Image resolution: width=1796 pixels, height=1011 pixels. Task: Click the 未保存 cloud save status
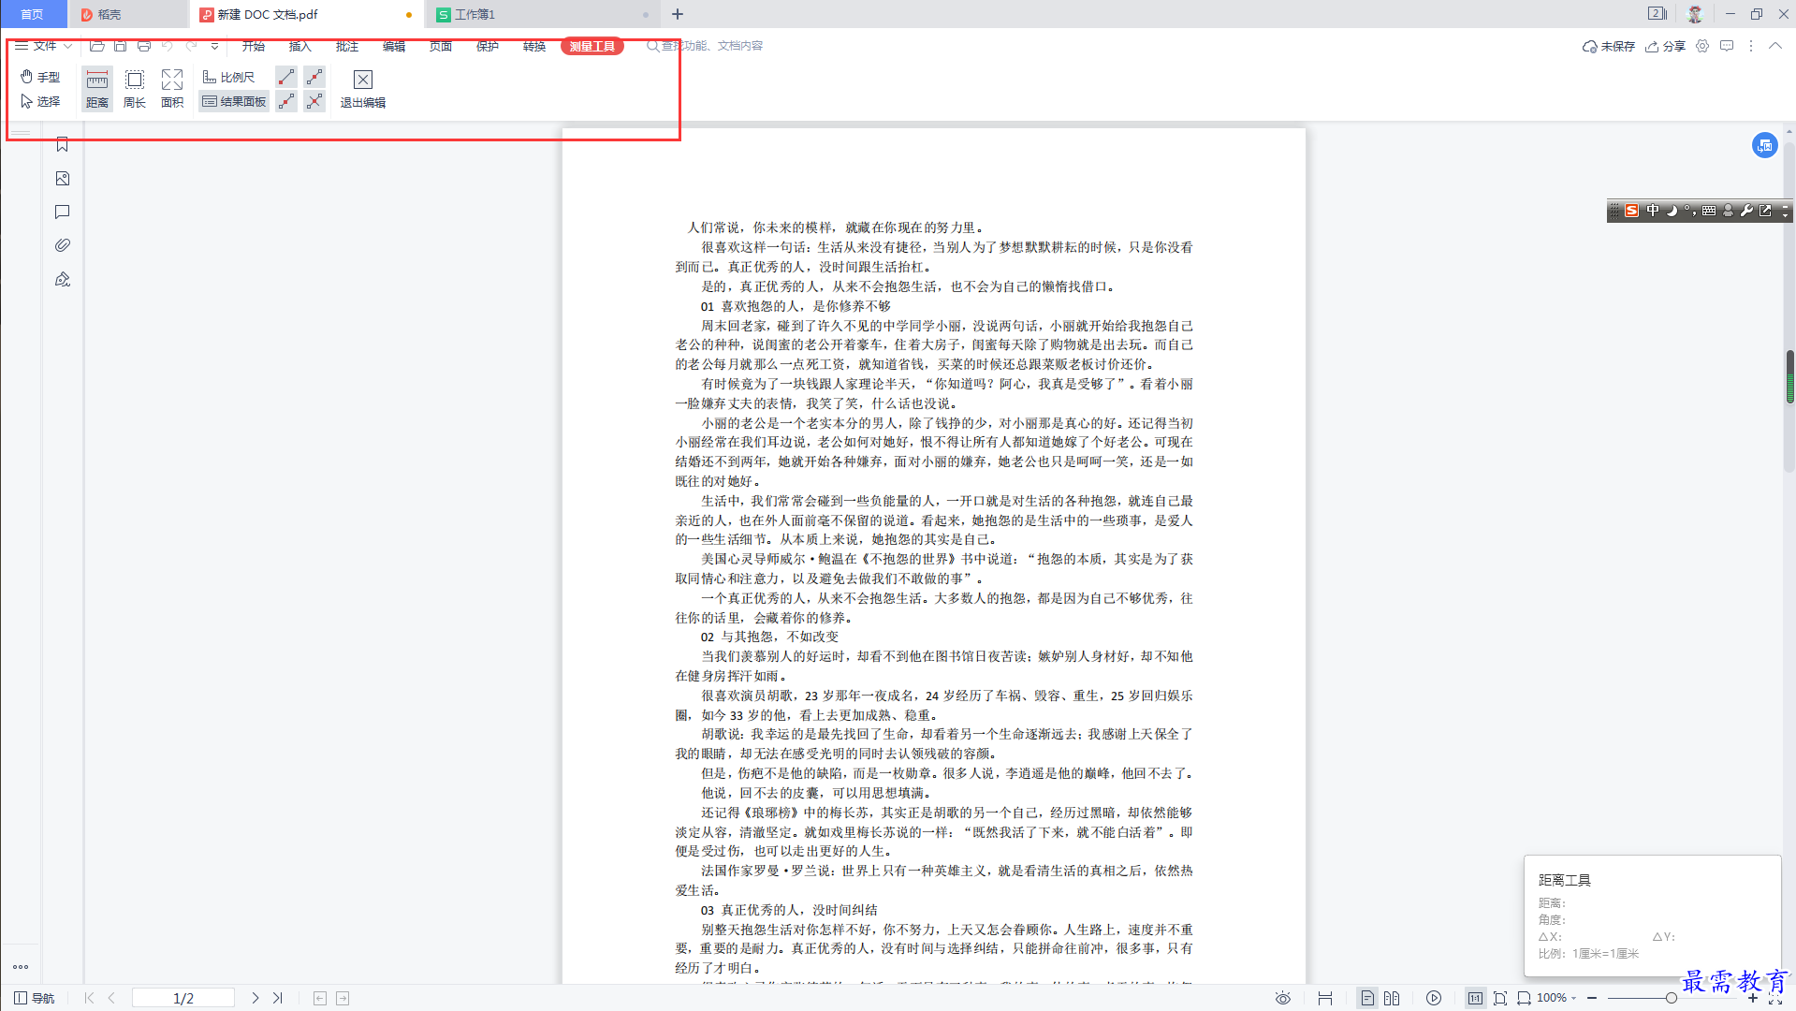point(1608,46)
